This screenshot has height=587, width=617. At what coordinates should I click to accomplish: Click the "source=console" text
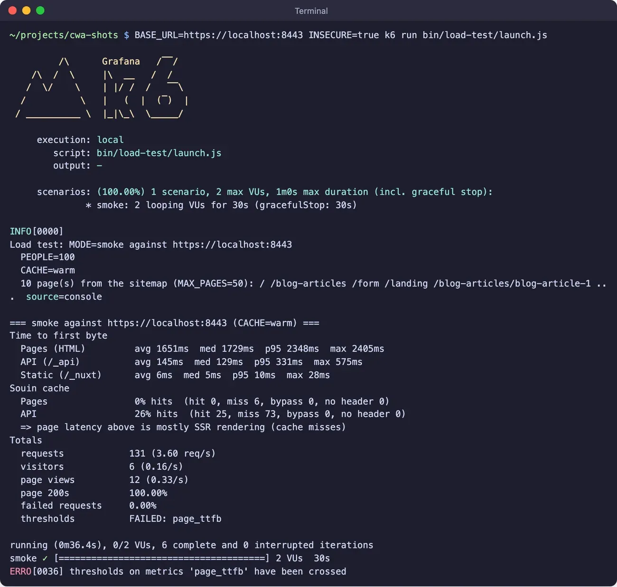pyautogui.click(x=64, y=297)
